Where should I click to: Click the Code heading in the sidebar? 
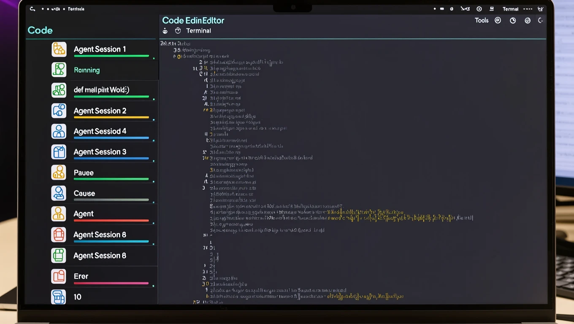click(40, 30)
